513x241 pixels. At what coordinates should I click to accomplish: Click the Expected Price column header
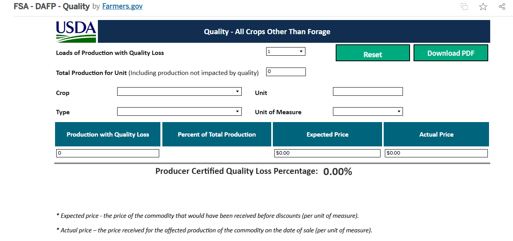(327, 134)
